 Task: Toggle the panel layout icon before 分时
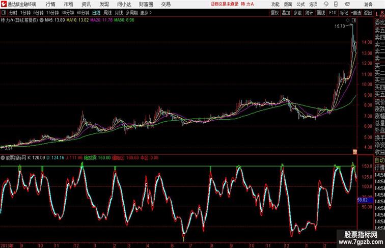(4, 13)
